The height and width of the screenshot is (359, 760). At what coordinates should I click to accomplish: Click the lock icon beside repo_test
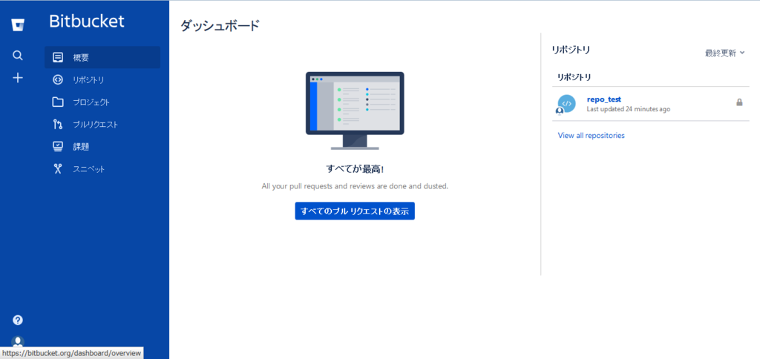coord(739,102)
